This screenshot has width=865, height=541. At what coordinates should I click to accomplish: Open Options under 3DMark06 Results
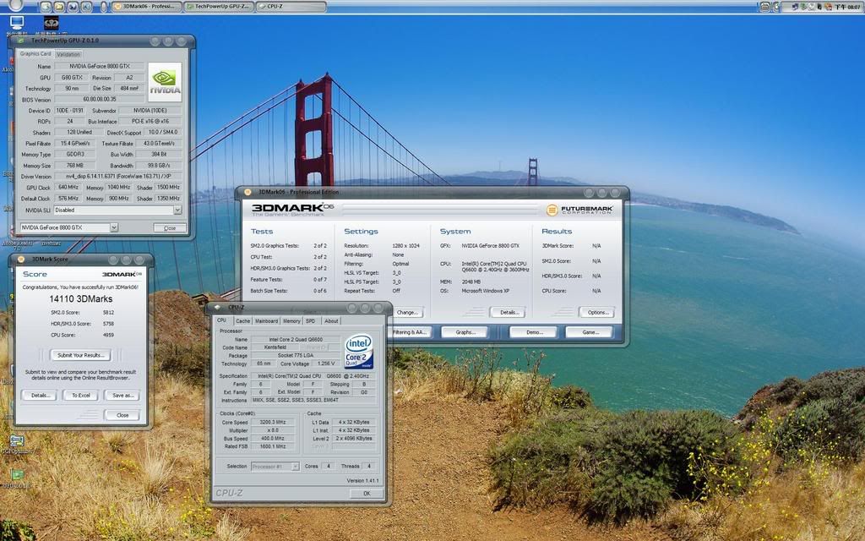[596, 313]
